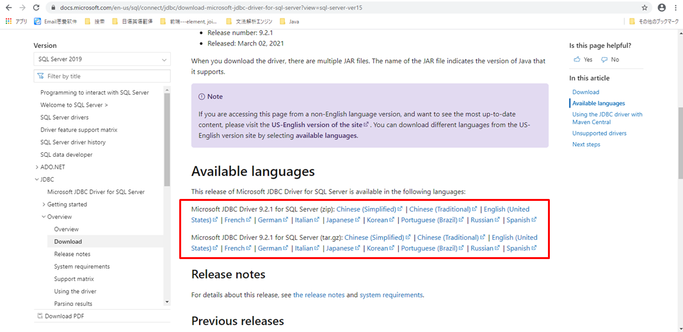Screen dimensions: 683x332
Task: Open System requirements in sidebar tree
Action: coord(82,266)
